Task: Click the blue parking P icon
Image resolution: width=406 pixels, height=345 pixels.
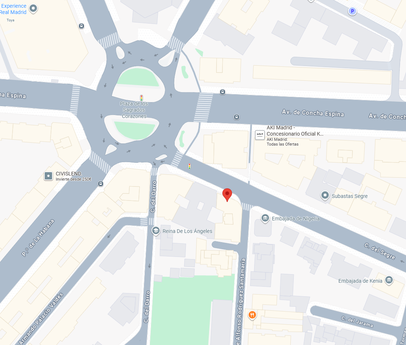Action: click(x=352, y=11)
